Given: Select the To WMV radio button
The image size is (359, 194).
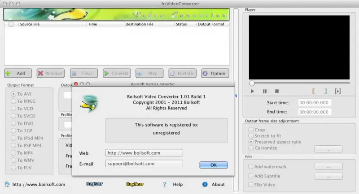Looking at the screenshot, I should click(13, 160).
